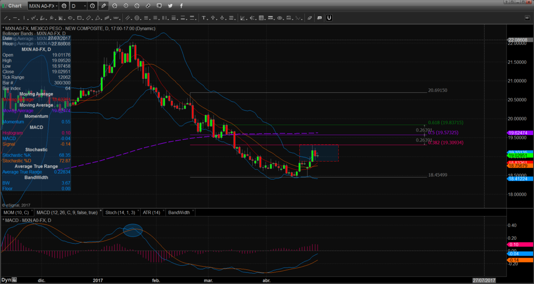Select the rectangle drawing tool
534x284 pixels.
79,18
